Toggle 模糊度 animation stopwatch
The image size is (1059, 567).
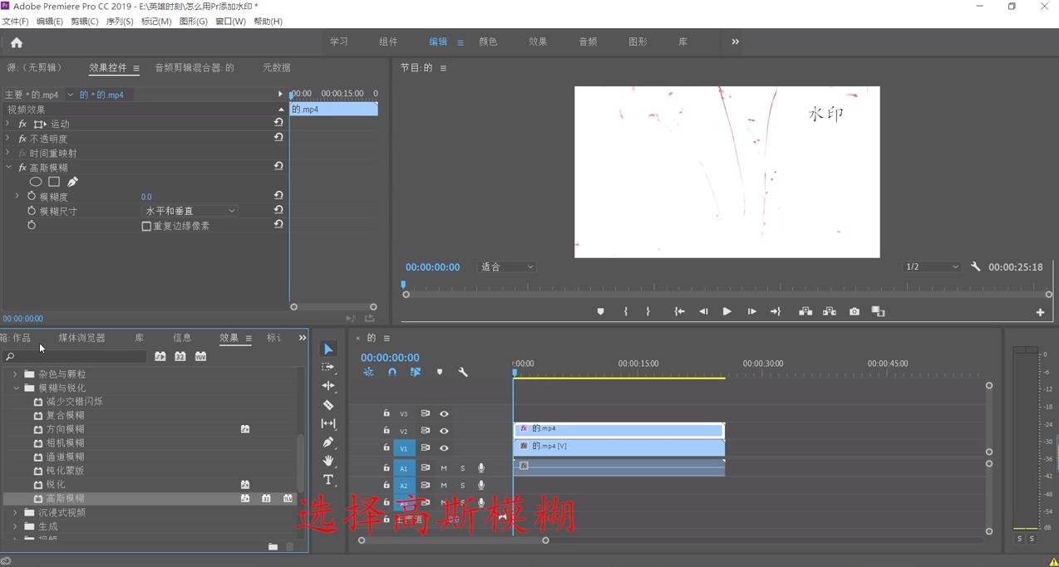[32, 197]
